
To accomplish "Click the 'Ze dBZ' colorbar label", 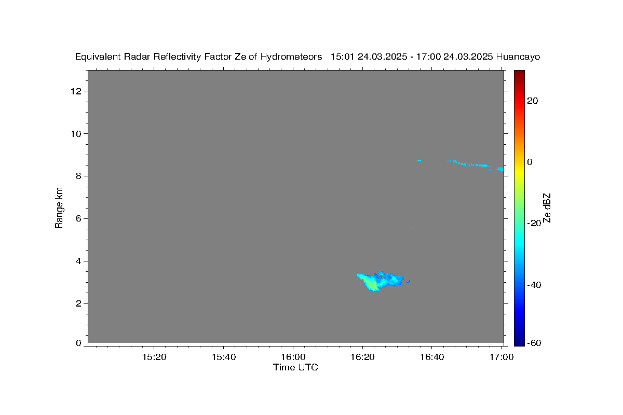I will click(x=547, y=208).
